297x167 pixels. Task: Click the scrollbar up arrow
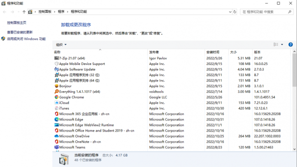point(294,51)
